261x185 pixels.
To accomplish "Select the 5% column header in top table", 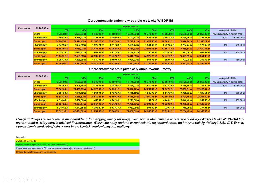I will click(x=60, y=30).
